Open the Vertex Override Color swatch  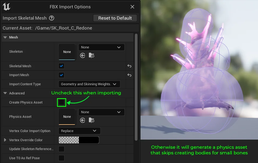click(x=79, y=140)
